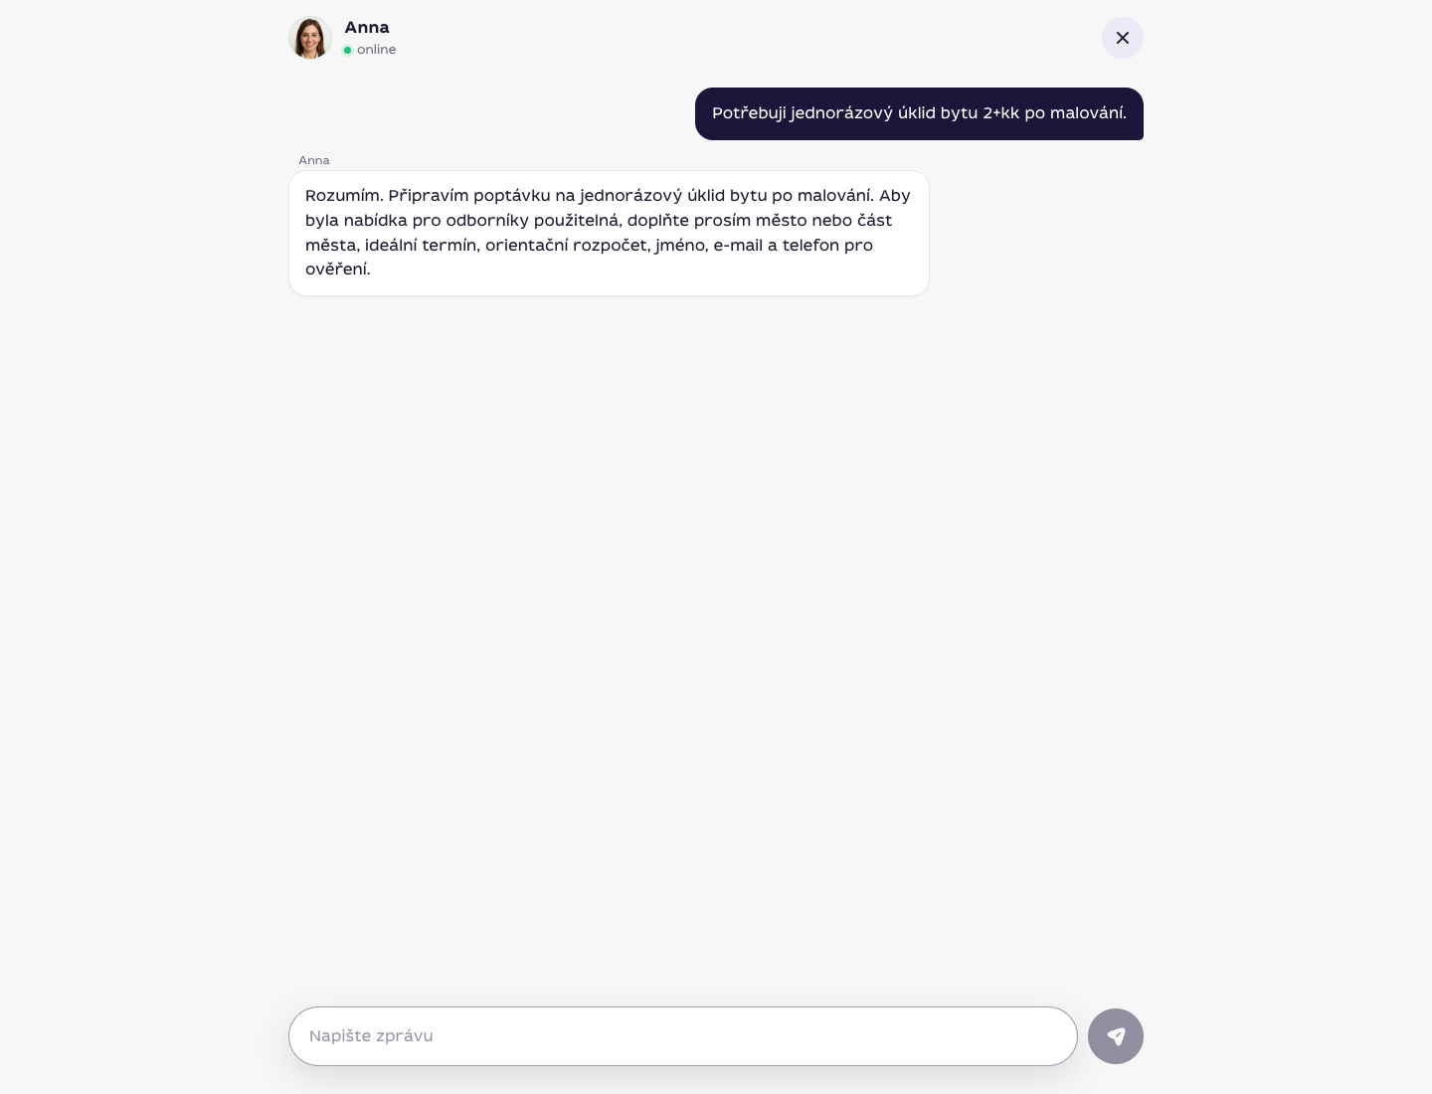Focus the 'Napište zprávu' message field
This screenshot has width=1432, height=1094.
coord(683,1036)
